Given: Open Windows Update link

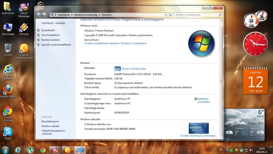Looking at the screenshot, I should [50, 126].
